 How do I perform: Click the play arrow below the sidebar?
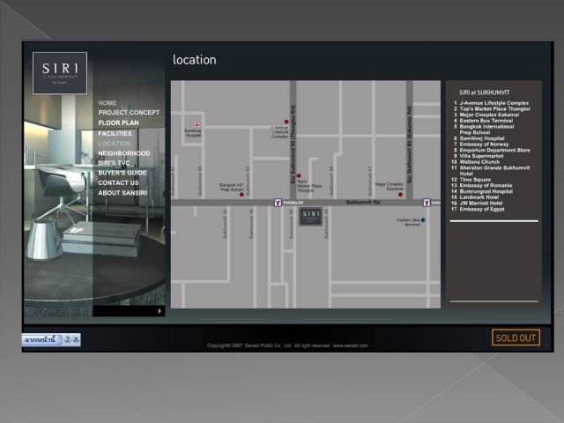[160, 311]
